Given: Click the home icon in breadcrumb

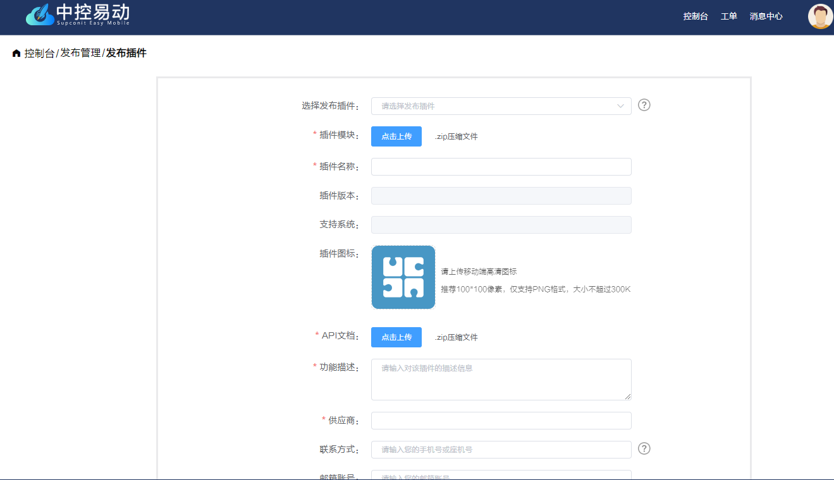Looking at the screenshot, I should [x=16, y=54].
